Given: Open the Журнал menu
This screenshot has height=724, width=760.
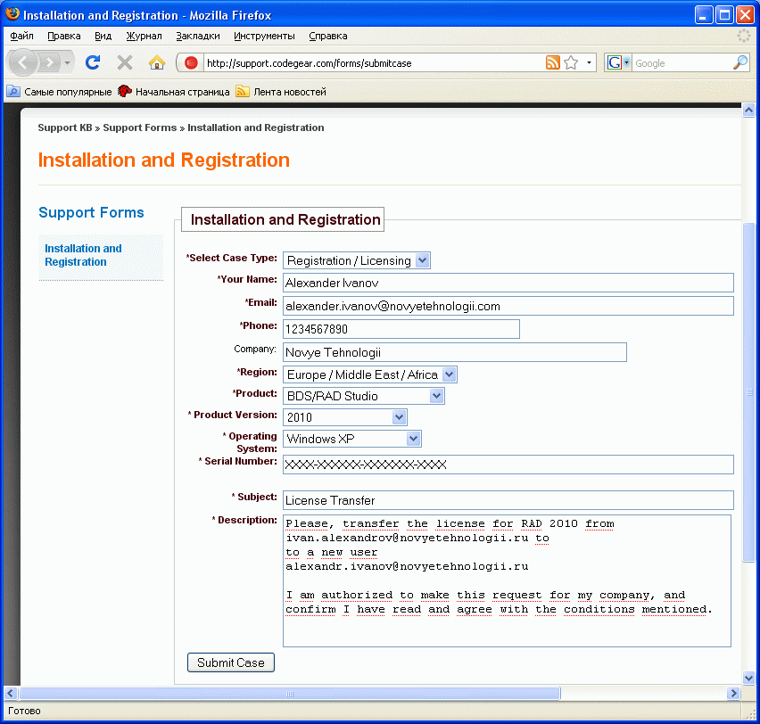Looking at the screenshot, I should tap(144, 36).
